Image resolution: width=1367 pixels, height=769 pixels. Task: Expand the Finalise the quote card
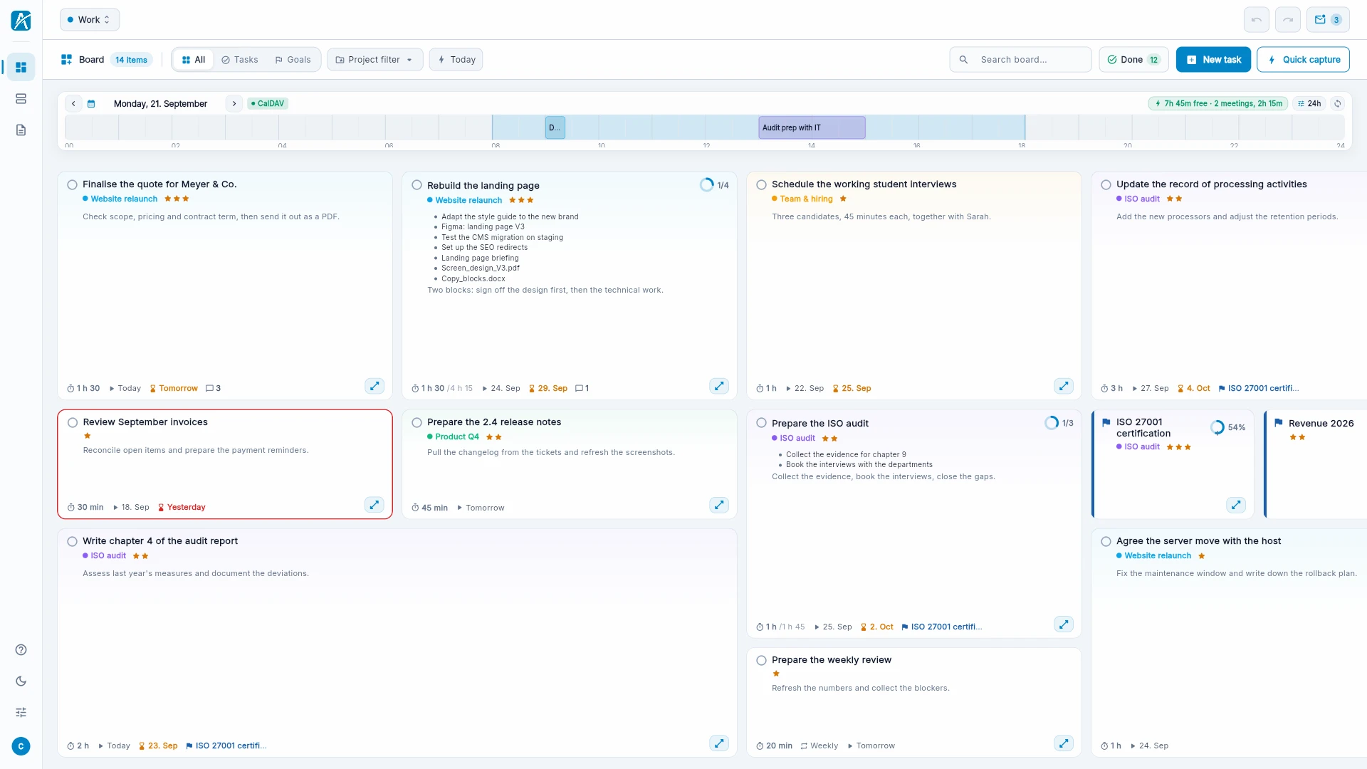tap(375, 386)
